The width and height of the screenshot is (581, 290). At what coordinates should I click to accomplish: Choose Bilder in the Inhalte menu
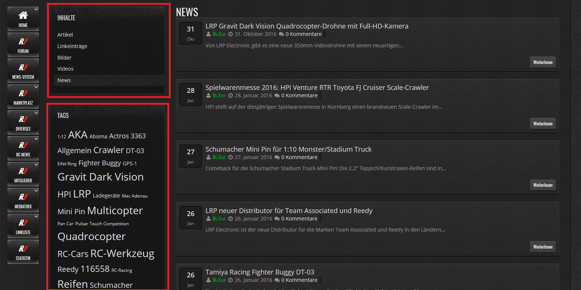coord(64,58)
